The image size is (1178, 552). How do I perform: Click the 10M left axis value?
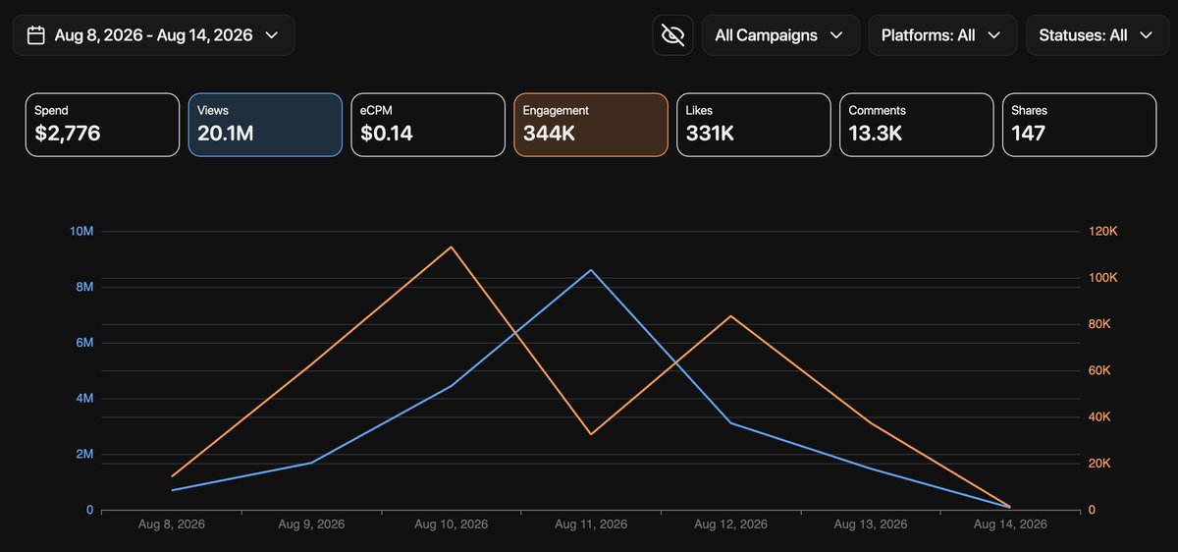(81, 232)
